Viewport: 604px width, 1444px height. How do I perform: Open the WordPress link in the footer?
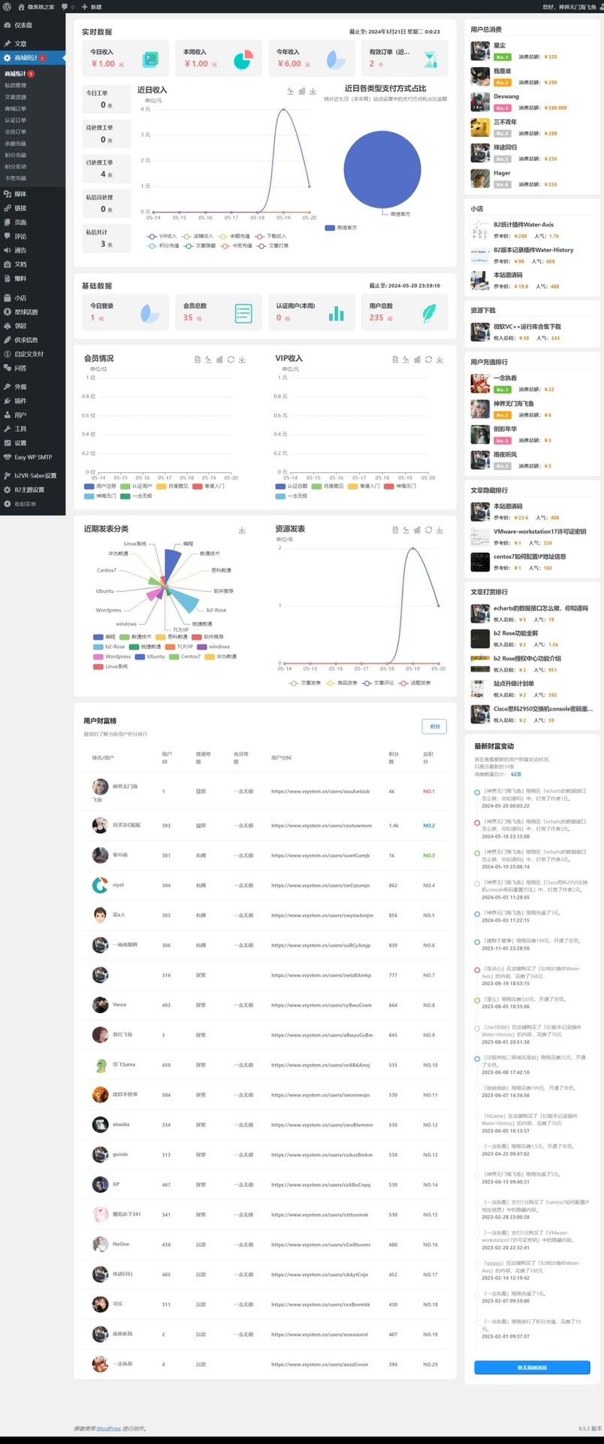point(108,1428)
